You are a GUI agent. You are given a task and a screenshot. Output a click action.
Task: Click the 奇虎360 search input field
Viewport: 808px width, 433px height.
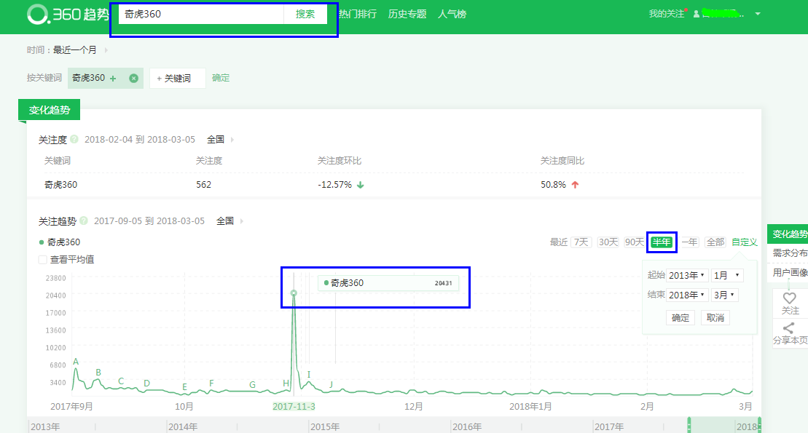tap(200, 14)
